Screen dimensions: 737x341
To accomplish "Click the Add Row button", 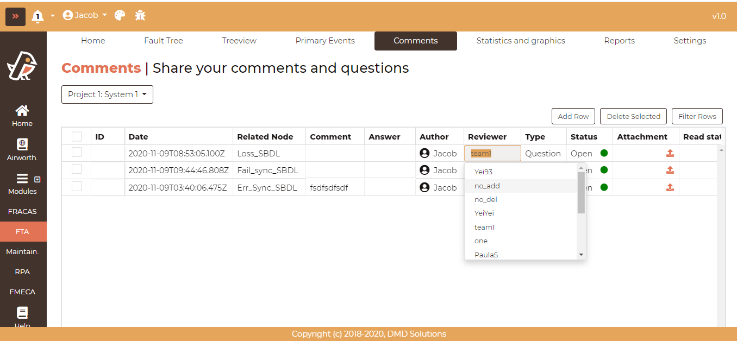I will pyautogui.click(x=573, y=116).
